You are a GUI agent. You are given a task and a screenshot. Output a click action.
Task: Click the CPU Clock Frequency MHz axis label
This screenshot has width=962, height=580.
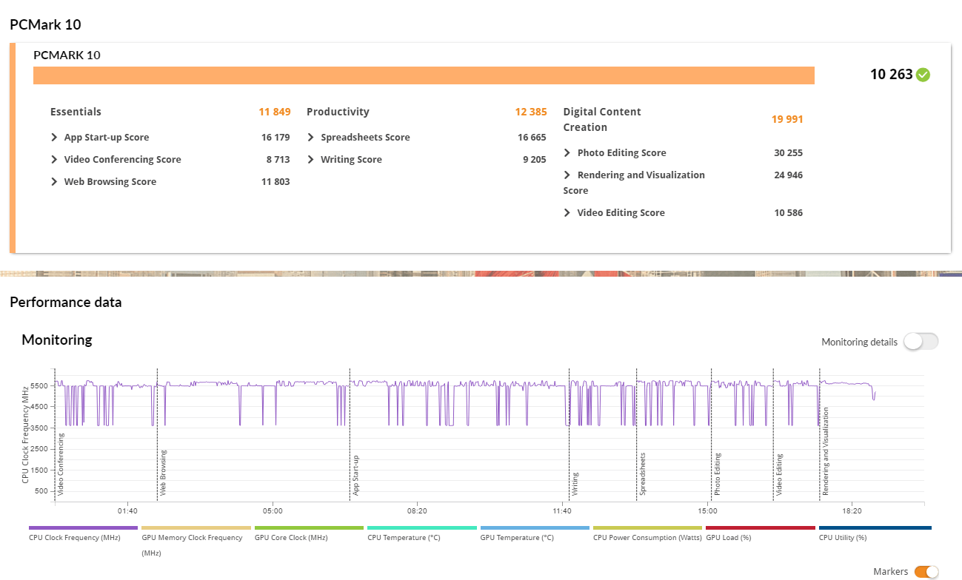click(x=25, y=434)
